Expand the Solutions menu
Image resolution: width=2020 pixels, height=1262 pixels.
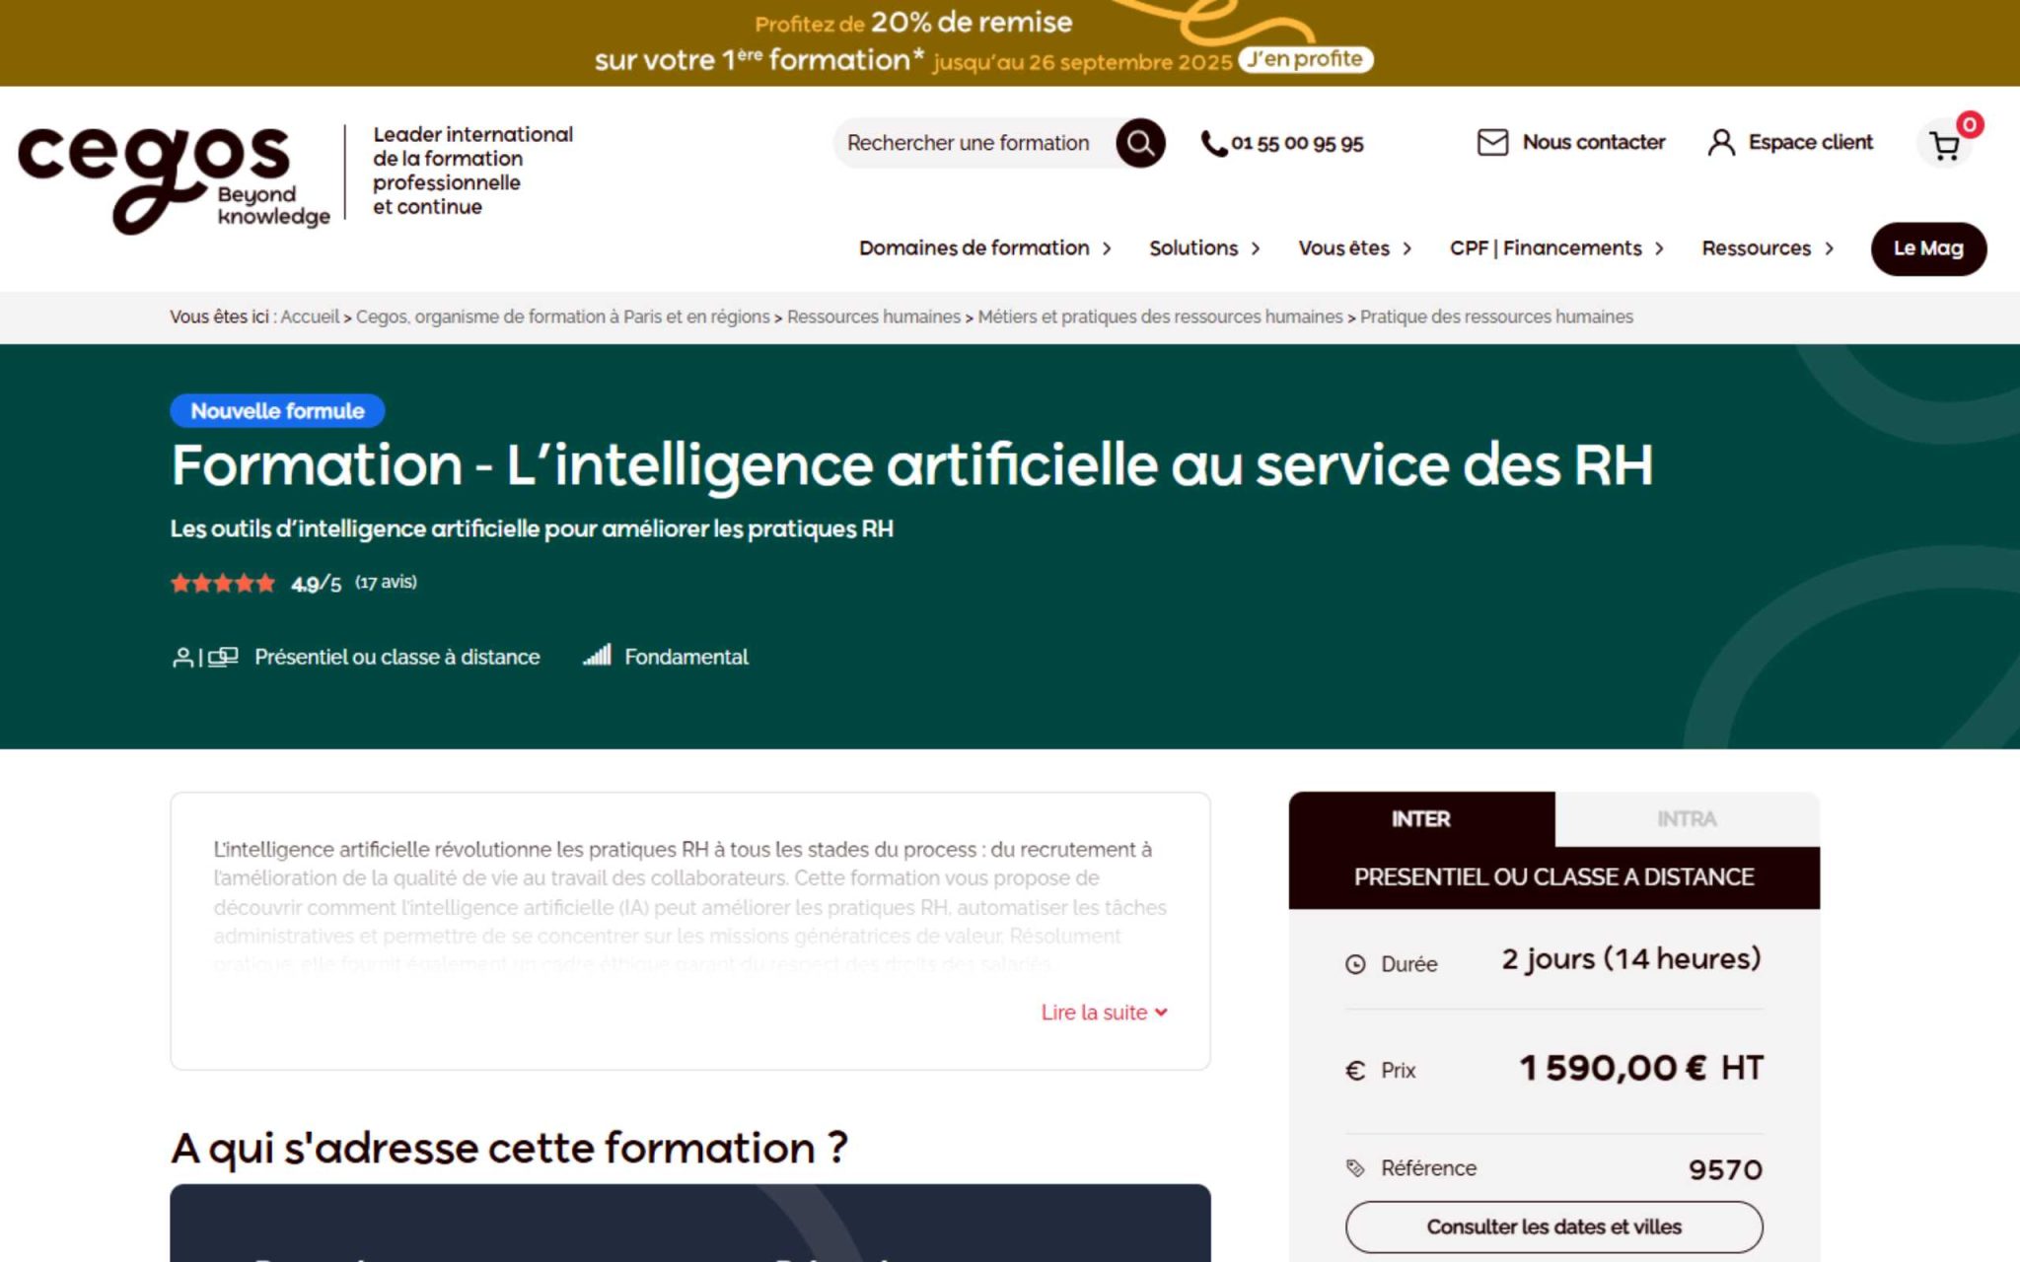click(x=1204, y=248)
